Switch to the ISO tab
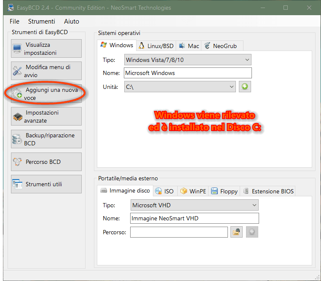The image size is (321, 281). [165, 191]
